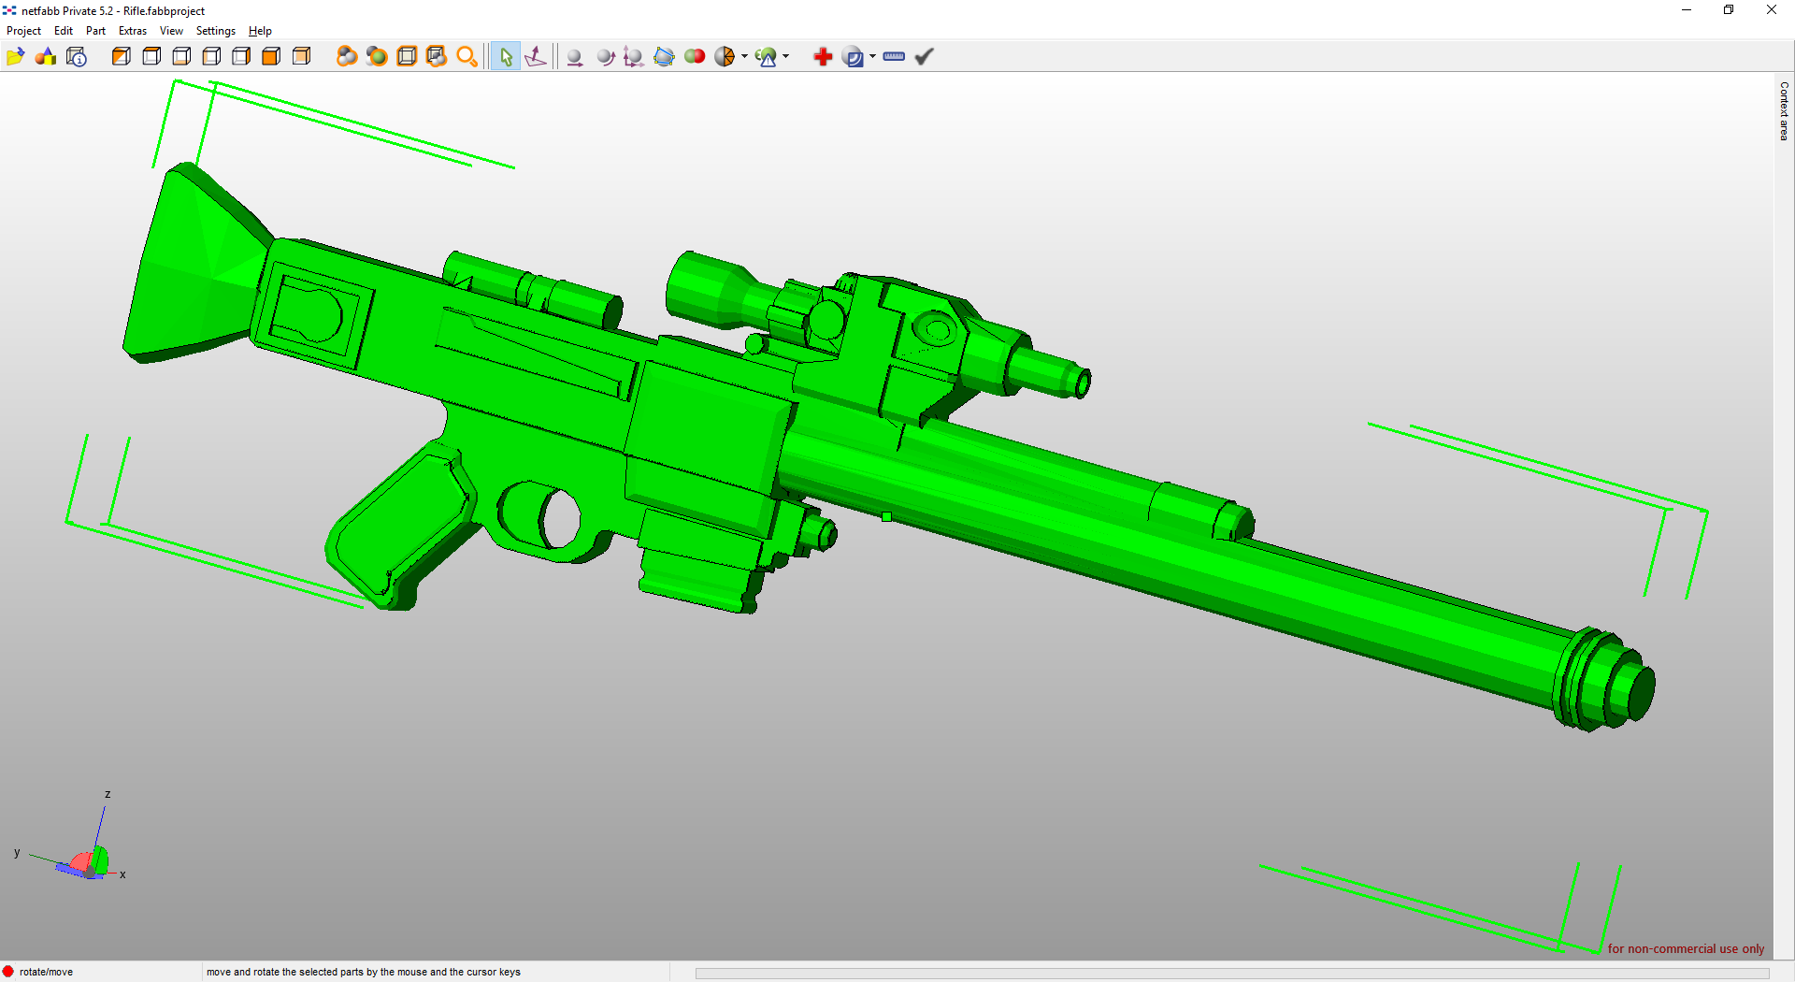Expand the create shell dropdown arrow
This screenshot has width=1795, height=982.
coord(872,57)
